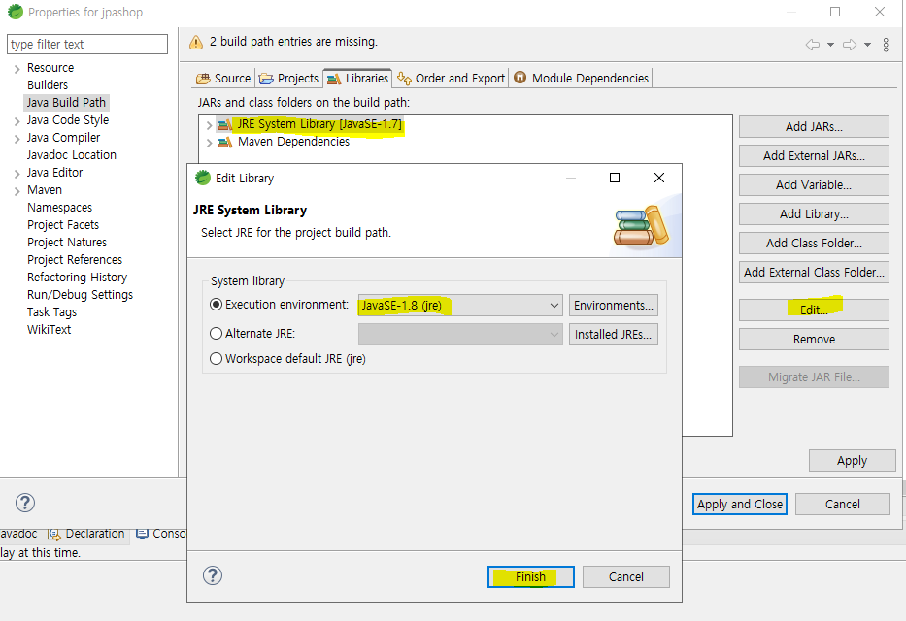Switch to the Order and Export tab
Screen dimensions: 906x621
pyautogui.click(x=452, y=78)
